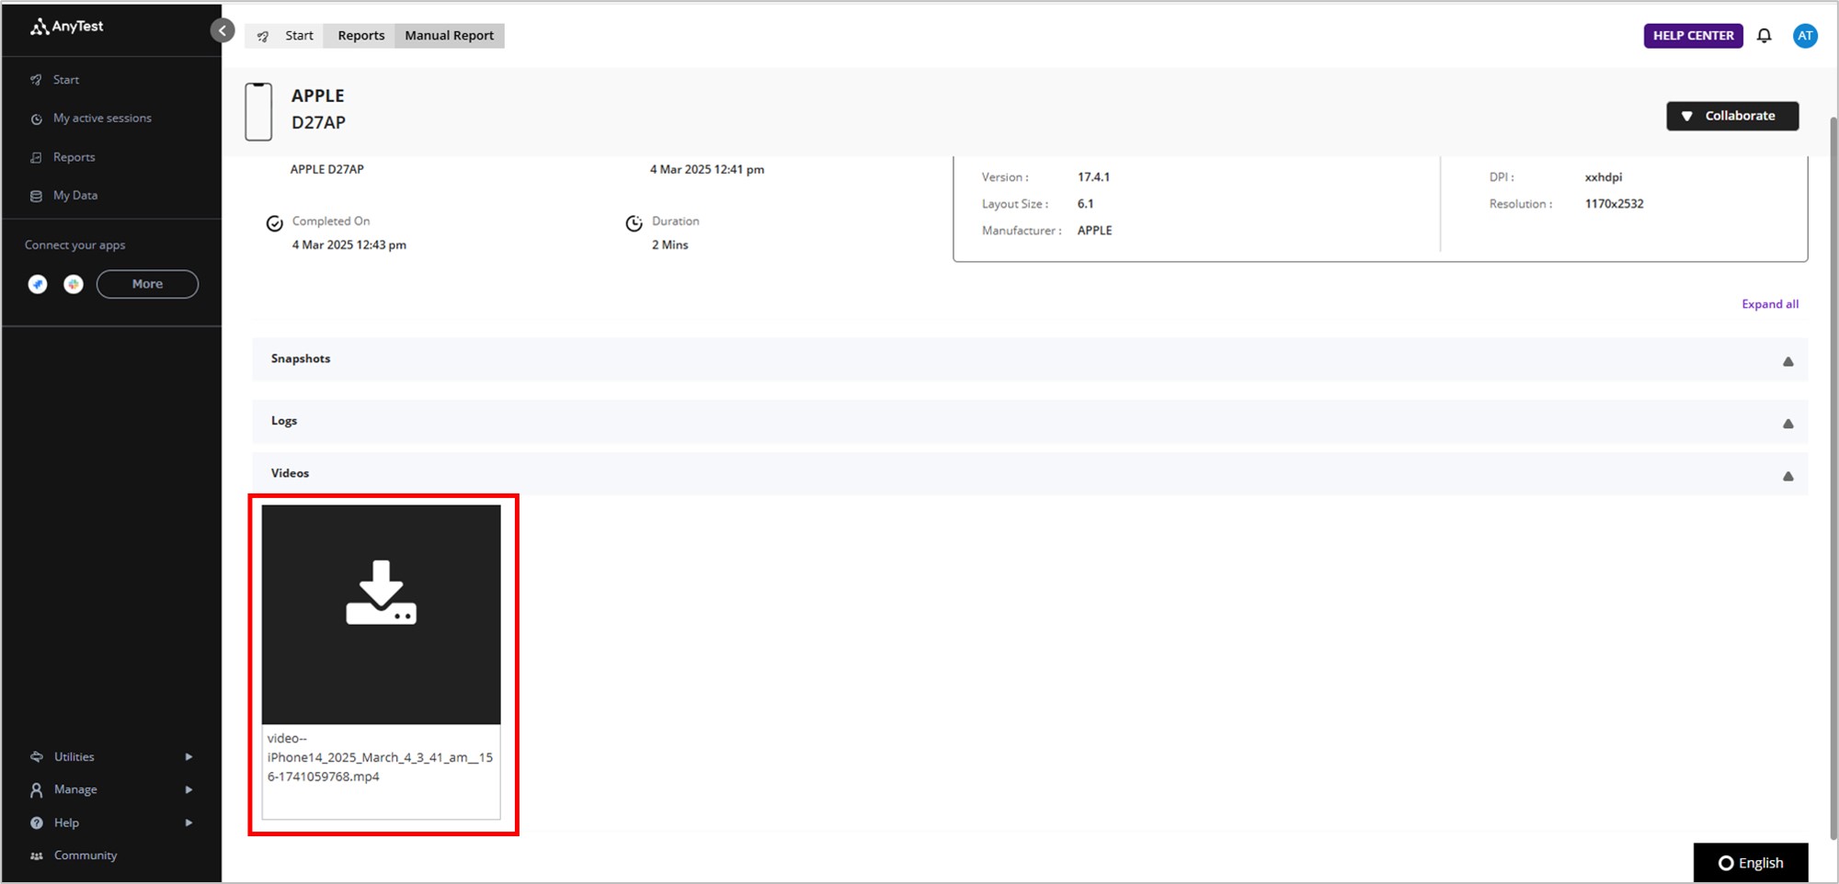Click the Completed On check icon
Image resolution: width=1839 pixels, height=884 pixels.
pos(274,223)
